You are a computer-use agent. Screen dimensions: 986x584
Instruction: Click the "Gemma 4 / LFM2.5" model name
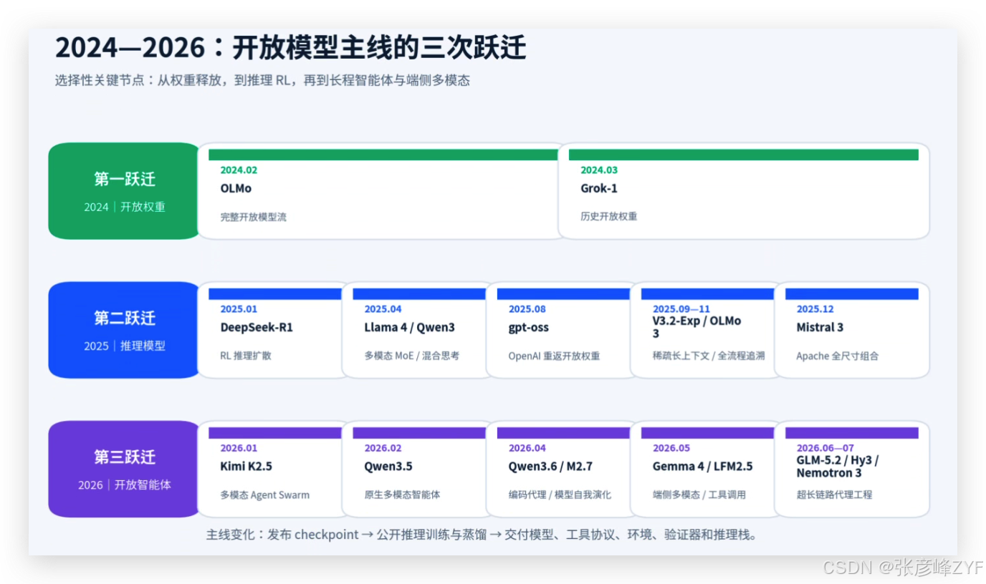click(x=703, y=466)
